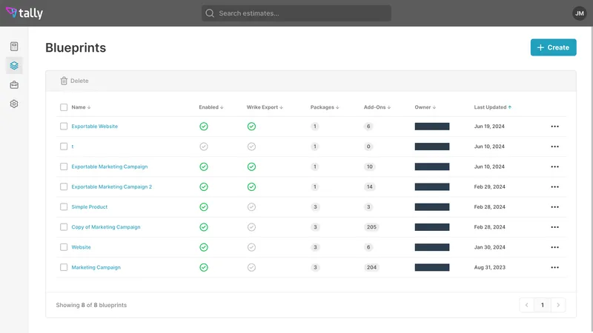Select Exportable Marketing Campaign row checkbox
The image size is (593, 333).
[x=64, y=166]
